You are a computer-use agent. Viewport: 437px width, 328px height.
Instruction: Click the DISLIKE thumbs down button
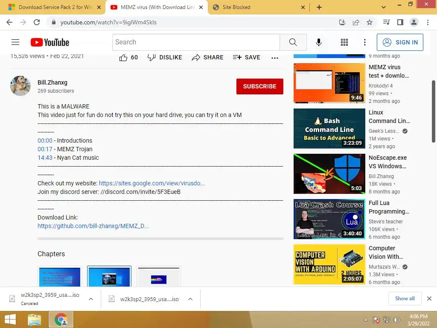(x=165, y=58)
